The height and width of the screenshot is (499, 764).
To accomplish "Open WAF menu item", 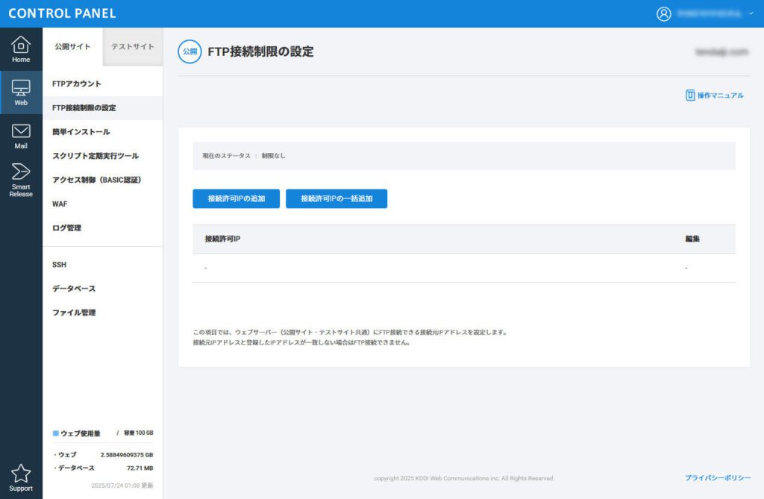I will pos(103,204).
